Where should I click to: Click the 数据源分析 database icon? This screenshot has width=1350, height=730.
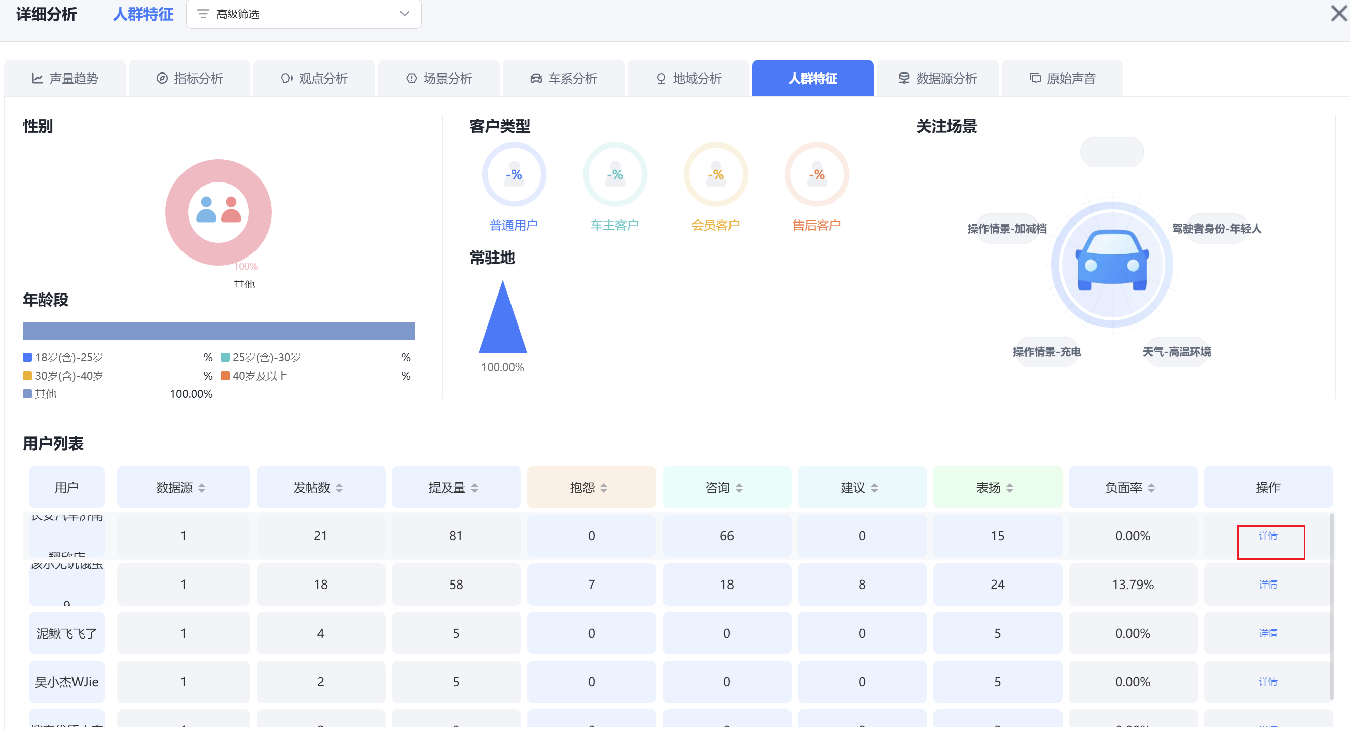[904, 79]
